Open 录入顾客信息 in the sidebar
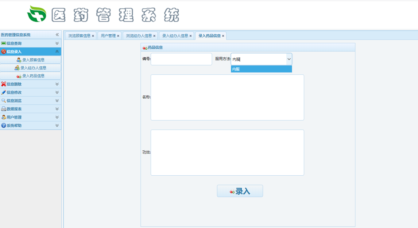Viewport: 418px width, 228px height. (31, 60)
